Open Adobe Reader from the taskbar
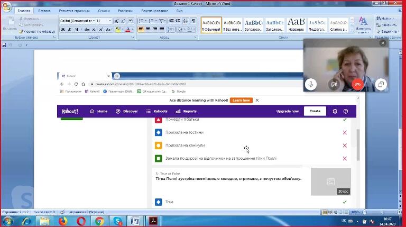The image size is (406, 227). point(153,221)
